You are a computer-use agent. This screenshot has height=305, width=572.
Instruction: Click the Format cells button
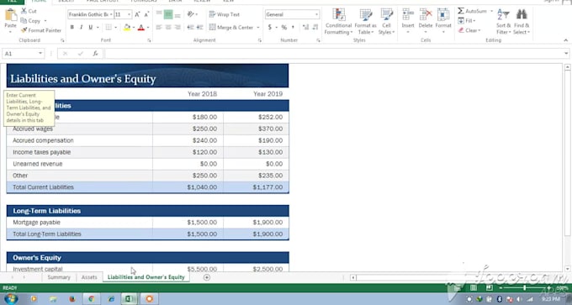443,21
